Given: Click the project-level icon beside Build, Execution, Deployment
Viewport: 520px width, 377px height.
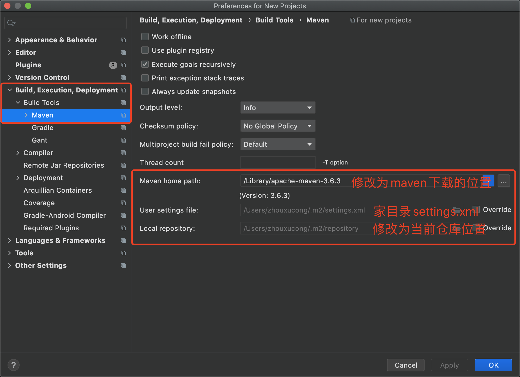Looking at the screenshot, I should (x=123, y=90).
